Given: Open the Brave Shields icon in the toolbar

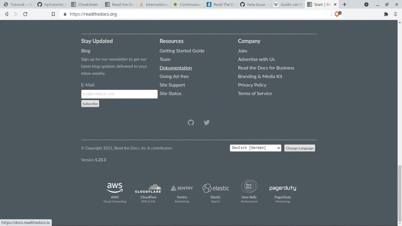Looking at the screenshot, I should [x=337, y=14].
